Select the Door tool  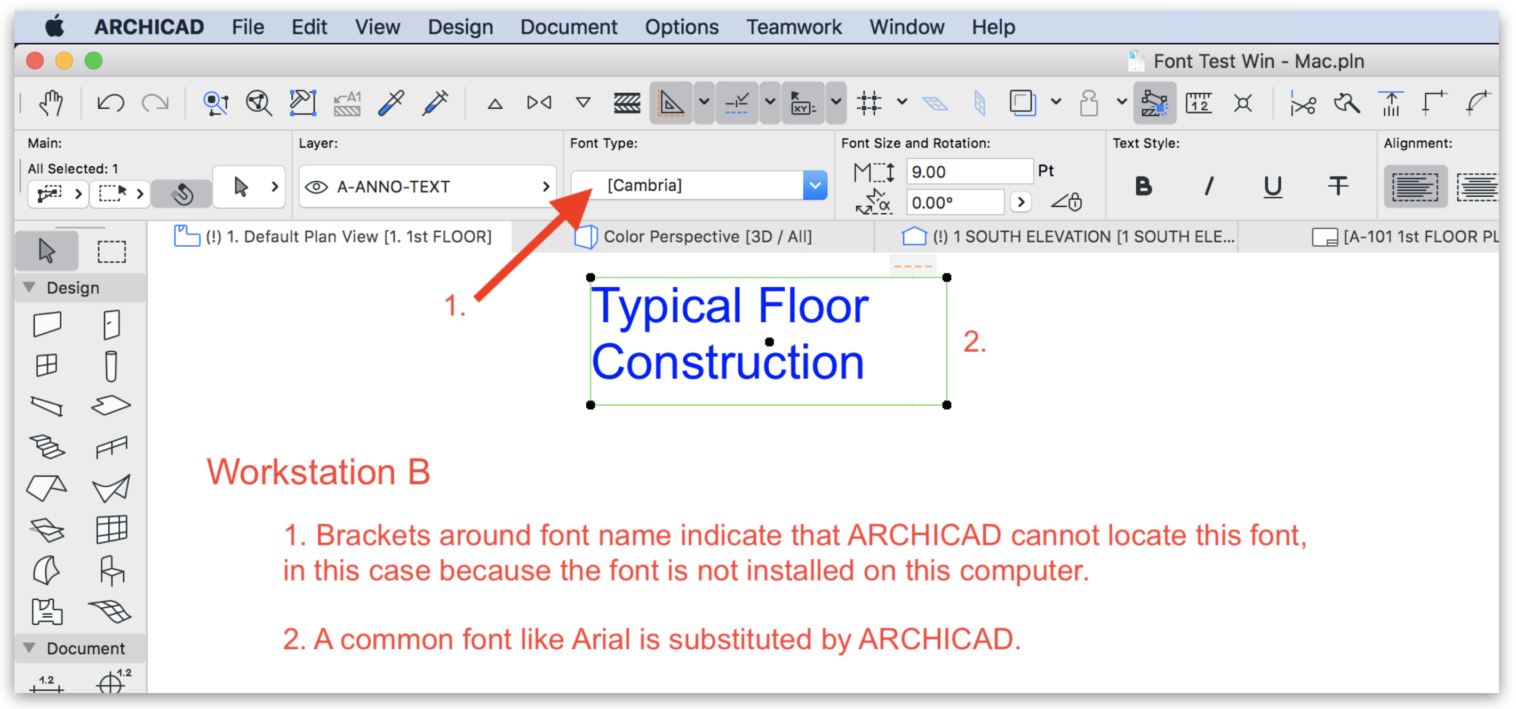[111, 324]
